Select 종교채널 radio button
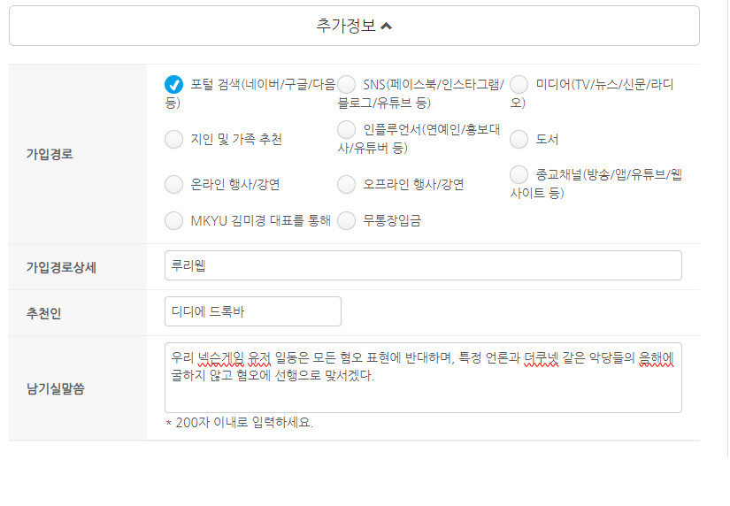 coord(519,175)
